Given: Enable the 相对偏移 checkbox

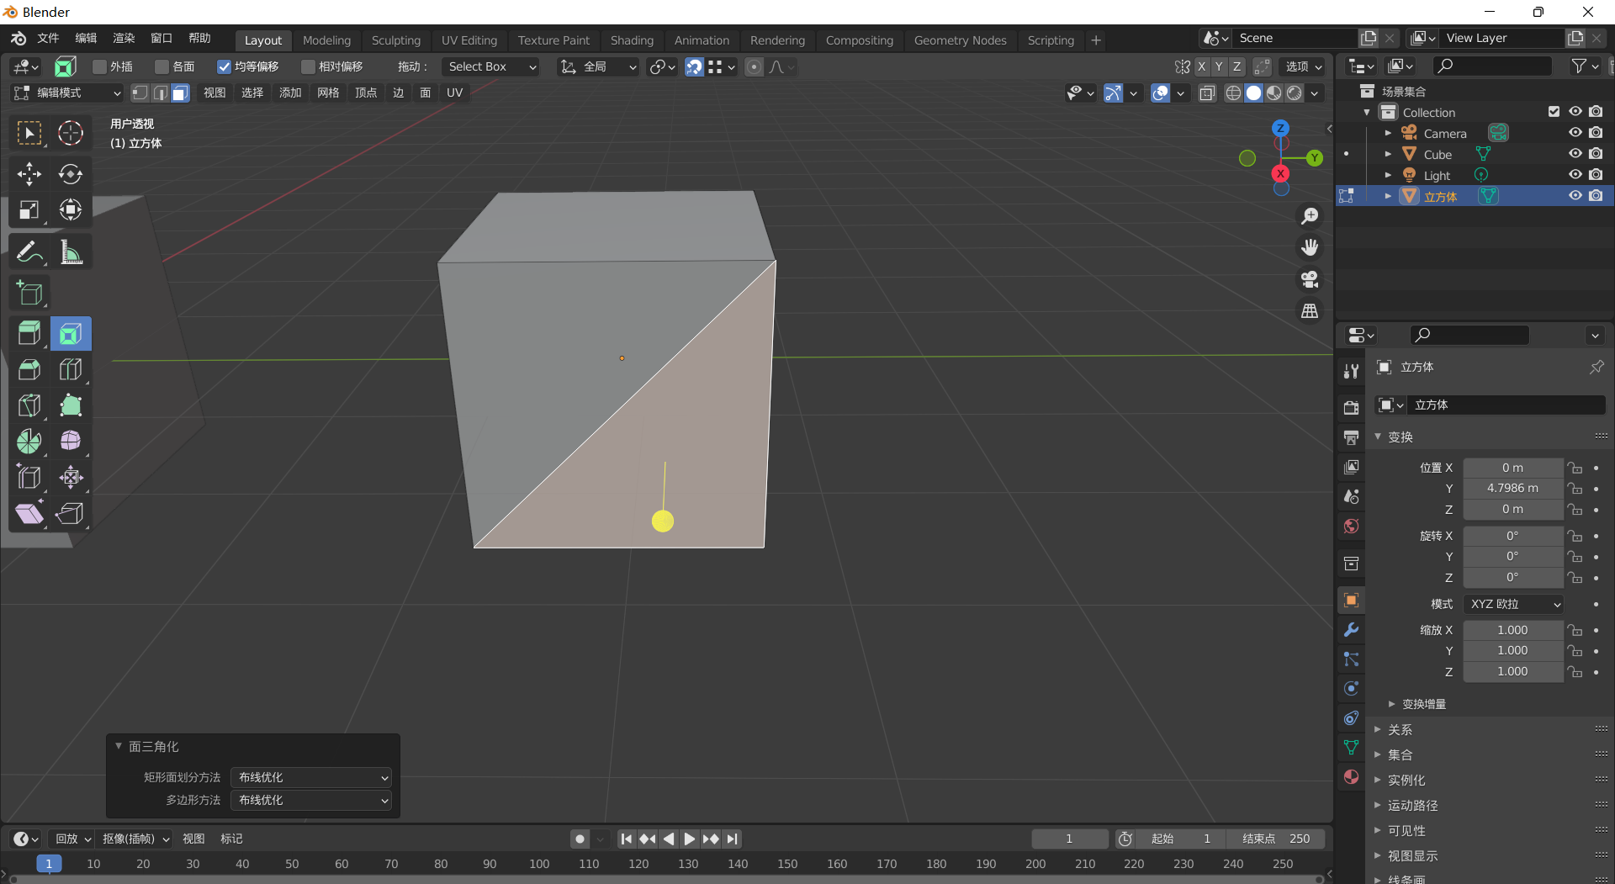Looking at the screenshot, I should (x=308, y=66).
